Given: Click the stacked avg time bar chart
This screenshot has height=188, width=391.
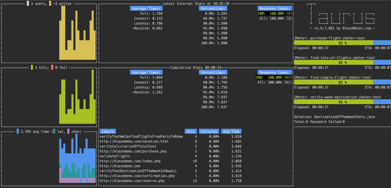Looking at the screenshot, I should point(78,158).
